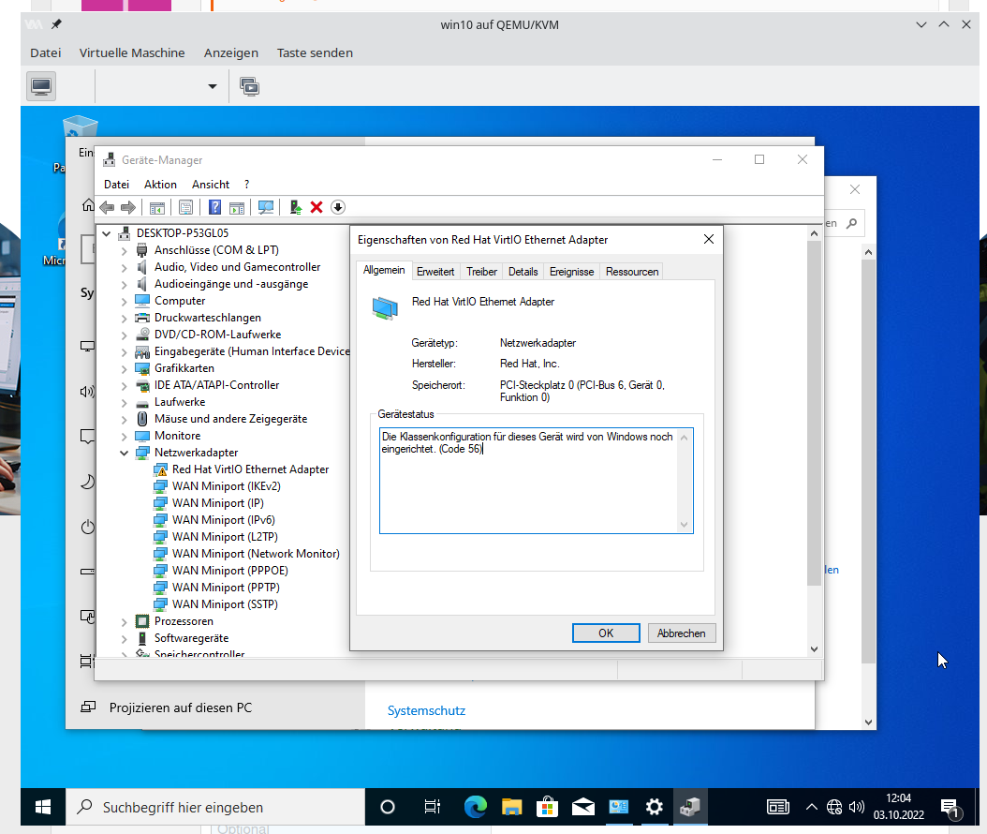This screenshot has width=987, height=834.
Task: Click the red X uninstall device icon
Action: 317,207
